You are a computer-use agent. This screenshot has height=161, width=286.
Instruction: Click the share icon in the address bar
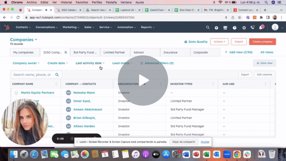click(233, 17)
